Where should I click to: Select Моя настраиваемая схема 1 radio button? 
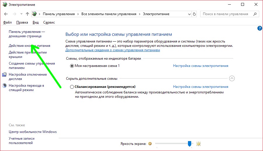coord(72,66)
